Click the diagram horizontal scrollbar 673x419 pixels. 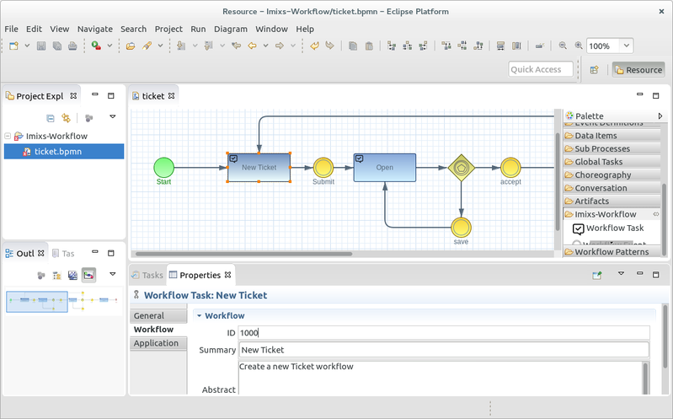click(x=243, y=254)
